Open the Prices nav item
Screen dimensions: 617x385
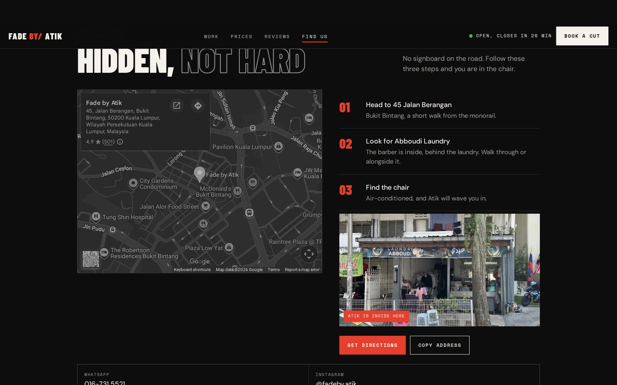coord(241,36)
